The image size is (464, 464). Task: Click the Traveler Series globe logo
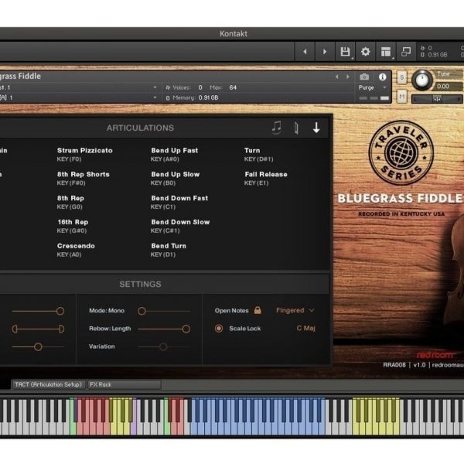click(x=401, y=152)
